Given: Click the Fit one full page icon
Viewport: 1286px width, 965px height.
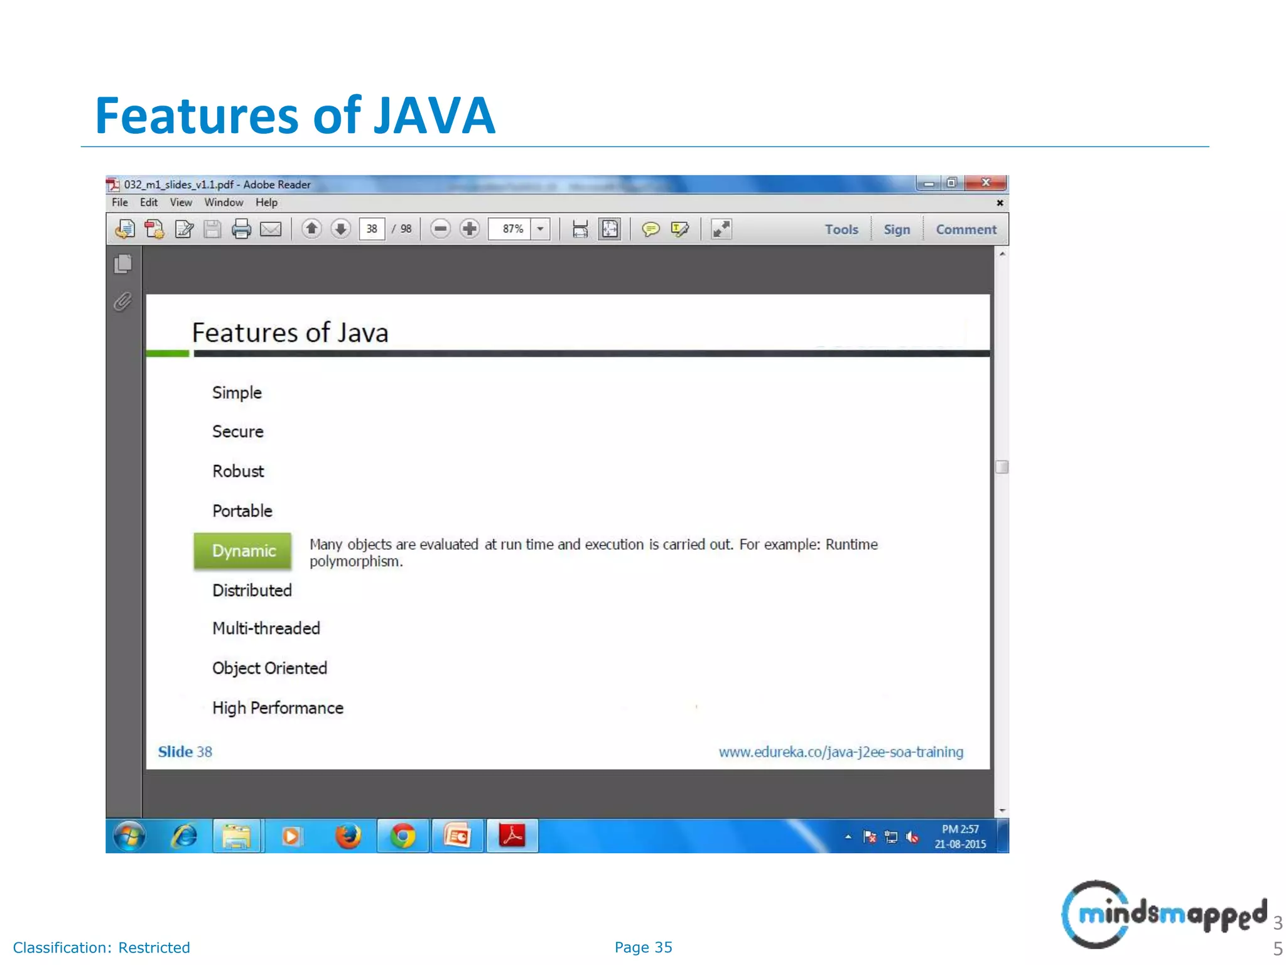Looking at the screenshot, I should click(610, 229).
